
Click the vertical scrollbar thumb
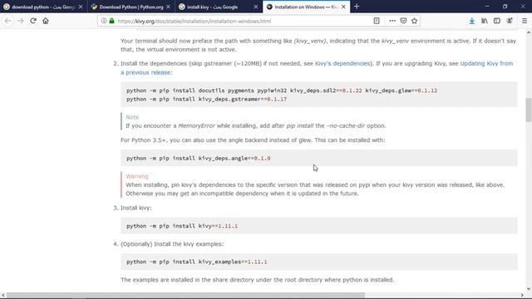point(529,110)
